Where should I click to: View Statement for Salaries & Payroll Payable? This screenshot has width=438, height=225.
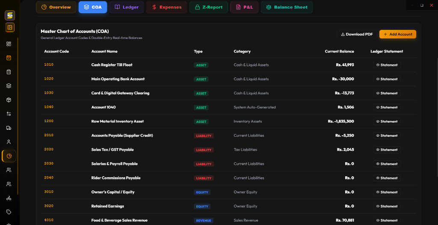click(x=387, y=164)
